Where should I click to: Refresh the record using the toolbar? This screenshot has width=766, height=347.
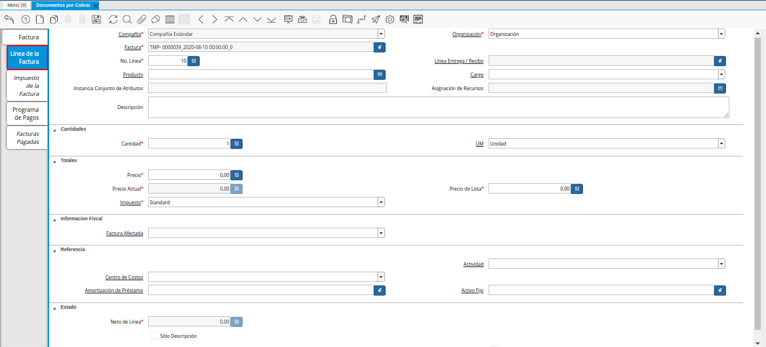click(113, 19)
